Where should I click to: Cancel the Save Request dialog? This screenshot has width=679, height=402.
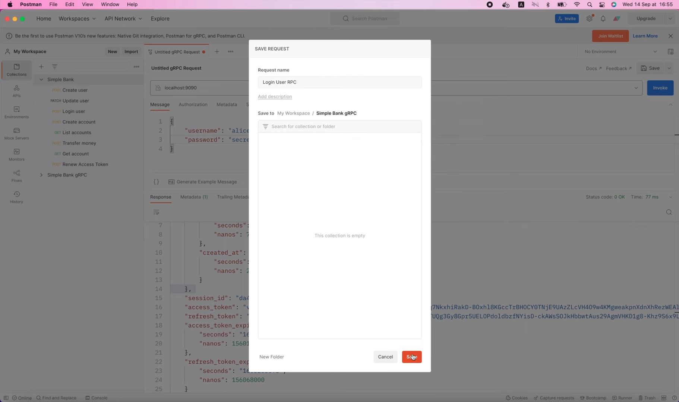point(385,357)
